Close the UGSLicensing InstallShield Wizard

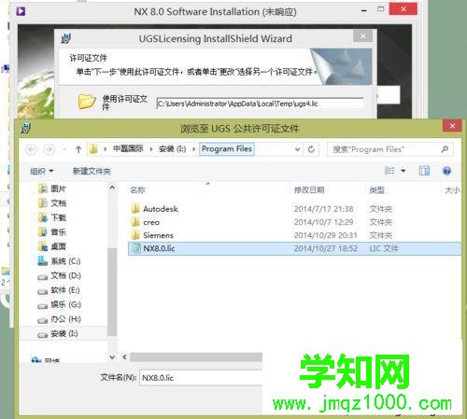[363, 36]
